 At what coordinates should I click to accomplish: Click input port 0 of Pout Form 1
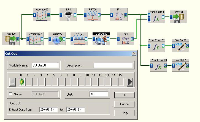(149, 15)
